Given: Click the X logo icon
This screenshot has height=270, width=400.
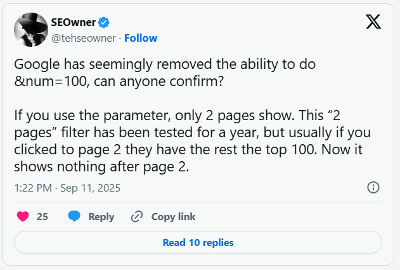Looking at the screenshot, I should (x=373, y=21).
